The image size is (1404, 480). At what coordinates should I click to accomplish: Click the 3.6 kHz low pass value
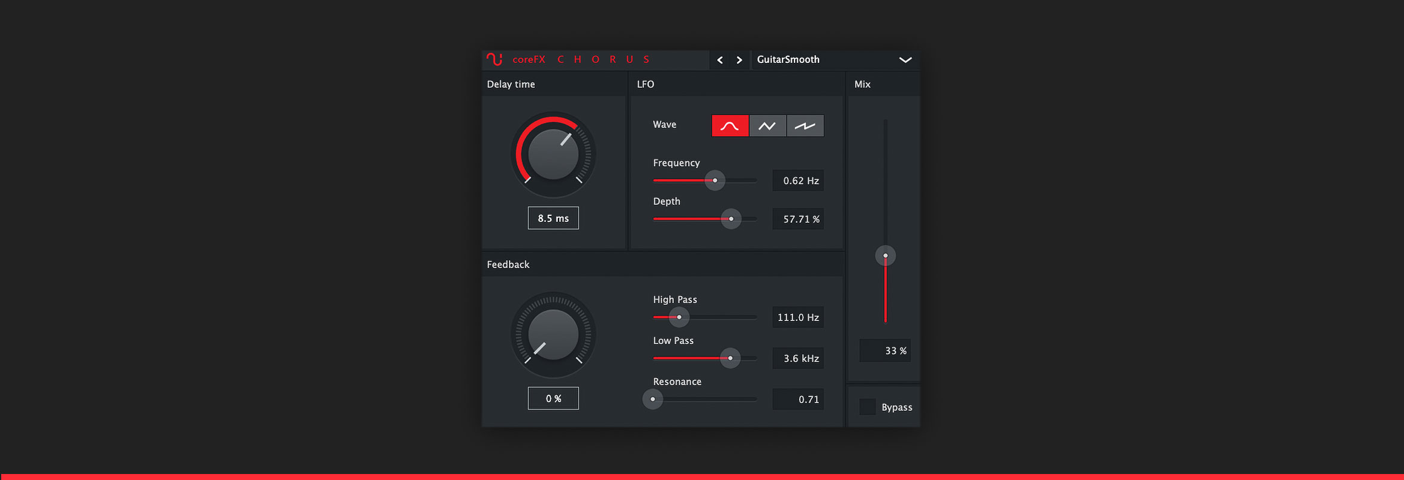[798, 358]
